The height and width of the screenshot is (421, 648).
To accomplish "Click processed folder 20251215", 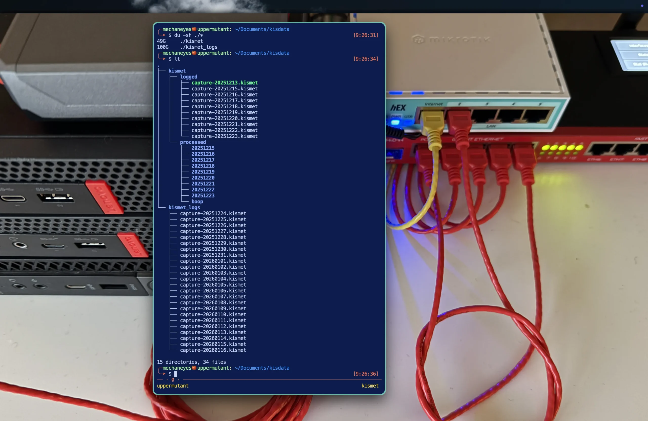I will [x=203, y=148].
